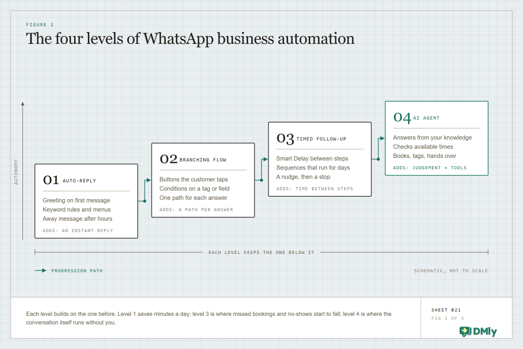Viewport: 523px width, 349px height.
Task: Click the 'FIG 1 OF 5' label
Action: [447, 318]
